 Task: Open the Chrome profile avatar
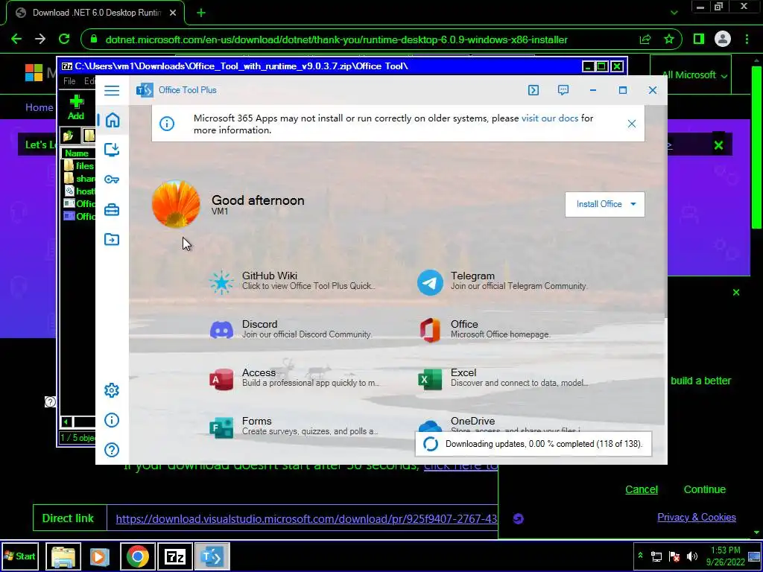point(723,39)
